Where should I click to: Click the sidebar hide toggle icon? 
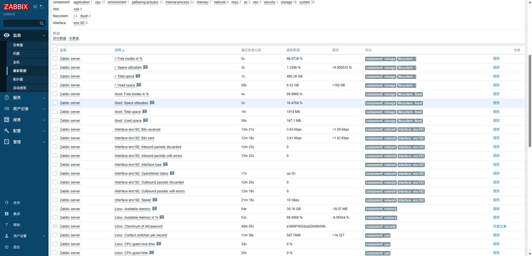click(x=42, y=7)
